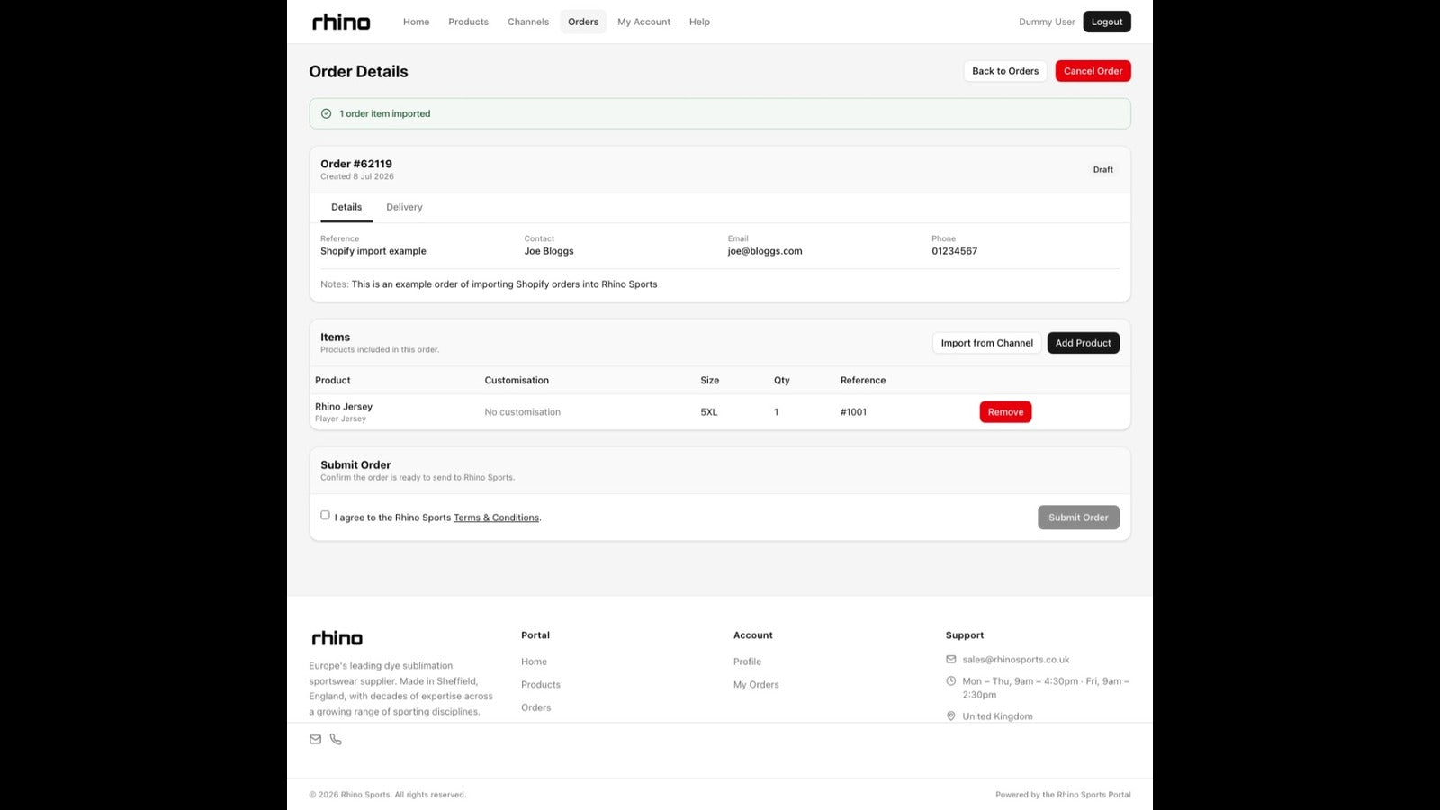Open the Terms & Conditions link

(x=496, y=517)
